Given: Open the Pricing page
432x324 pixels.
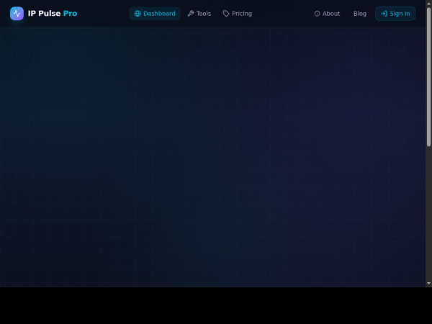Looking at the screenshot, I should point(237,14).
